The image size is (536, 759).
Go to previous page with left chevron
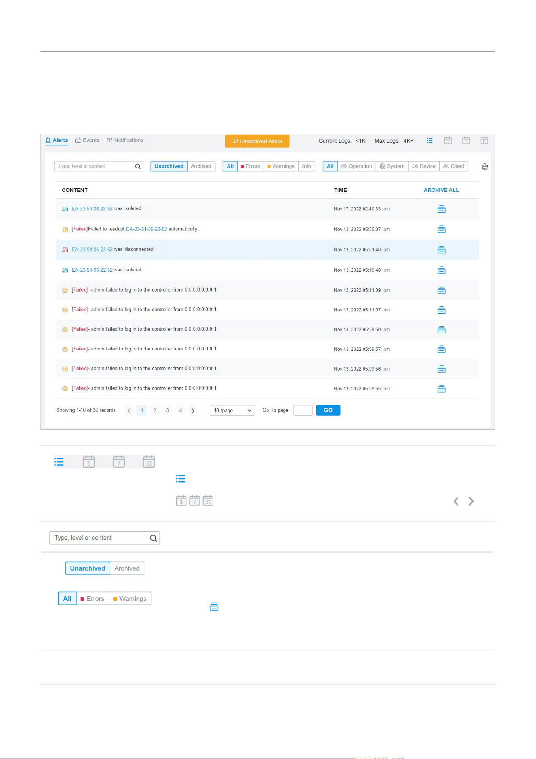(x=129, y=410)
